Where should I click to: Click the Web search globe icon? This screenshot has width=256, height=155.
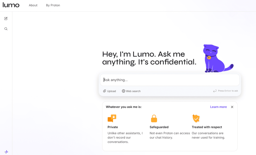pyautogui.click(x=123, y=91)
